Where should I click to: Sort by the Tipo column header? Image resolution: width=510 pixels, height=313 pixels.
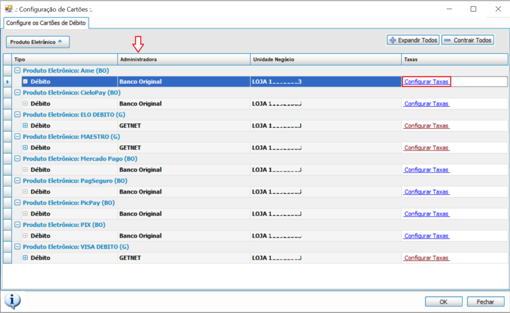pyautogui.click(x=65, y=59)
